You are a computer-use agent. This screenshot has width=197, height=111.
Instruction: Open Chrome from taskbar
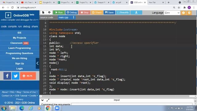point(48,108)
